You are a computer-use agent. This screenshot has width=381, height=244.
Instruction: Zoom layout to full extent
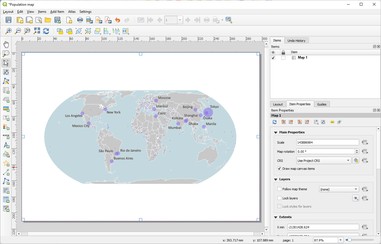(37, 31)
